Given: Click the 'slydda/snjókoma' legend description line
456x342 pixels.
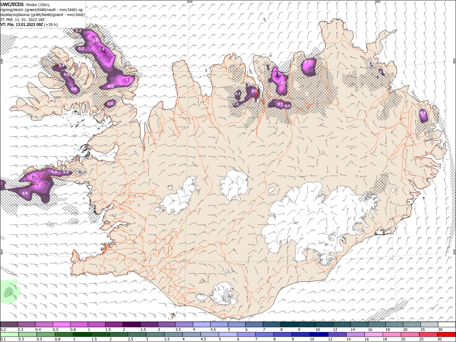Looking at the screenshot, I should pyautogui.click(x=43, y=15).
